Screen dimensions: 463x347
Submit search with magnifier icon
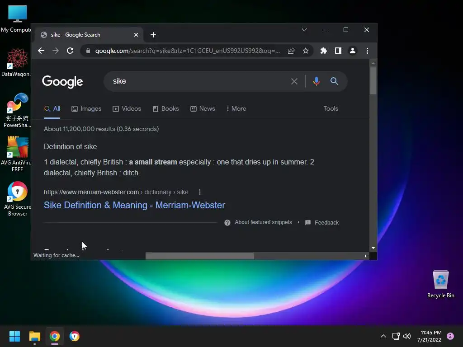[334, 81]
